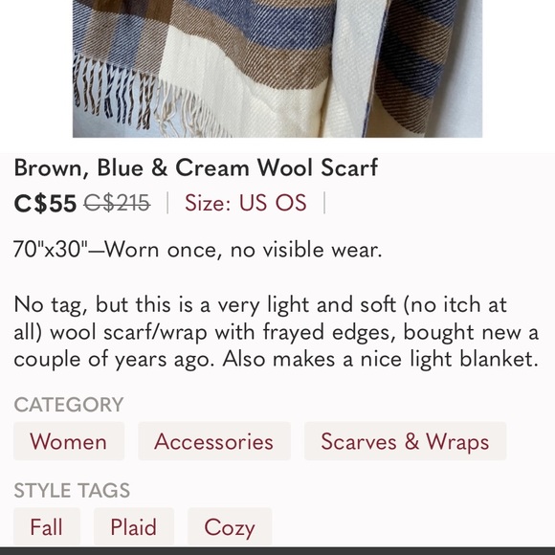This screenshot has height=555, width=555.
Task: Open the Size: US OS link
Action: (x=246, y=203)
